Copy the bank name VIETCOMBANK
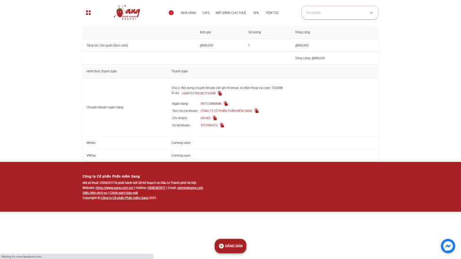Screen dimensions: 461x259 coord(226,104)
